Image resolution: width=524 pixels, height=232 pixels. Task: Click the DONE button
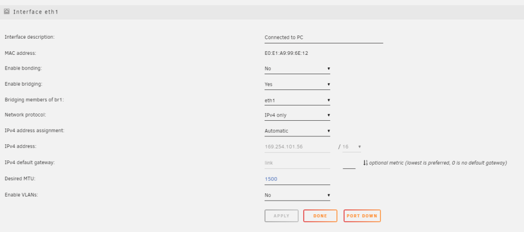(x=320, y=216)
